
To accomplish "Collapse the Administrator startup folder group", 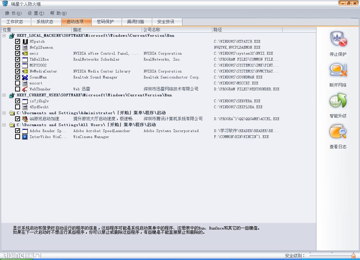I will pos(4,113).
